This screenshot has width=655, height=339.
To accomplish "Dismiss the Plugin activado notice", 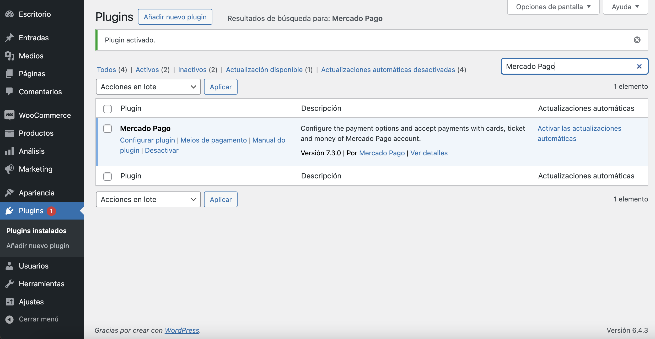I will point(637,40).
